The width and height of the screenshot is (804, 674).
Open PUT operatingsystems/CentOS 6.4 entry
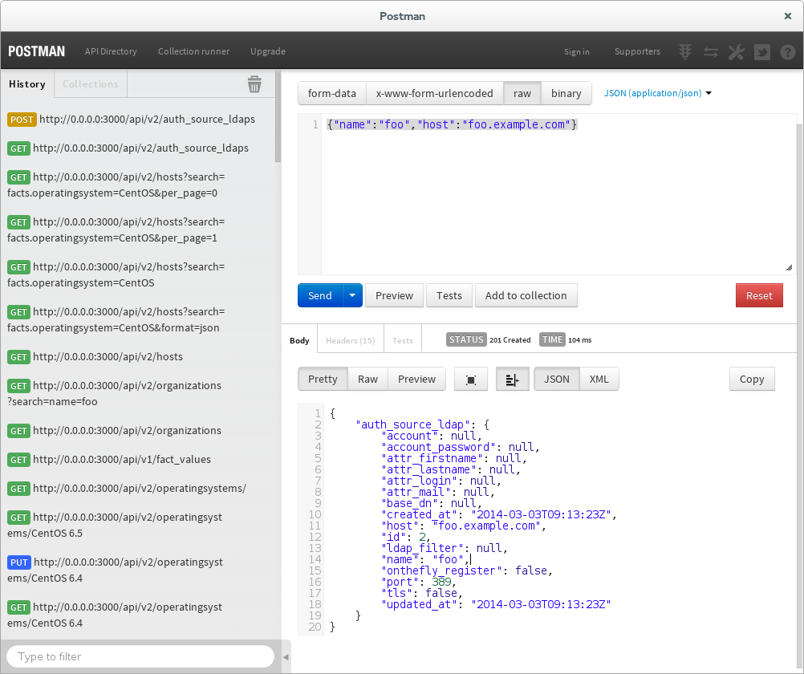tap(115, 570)
